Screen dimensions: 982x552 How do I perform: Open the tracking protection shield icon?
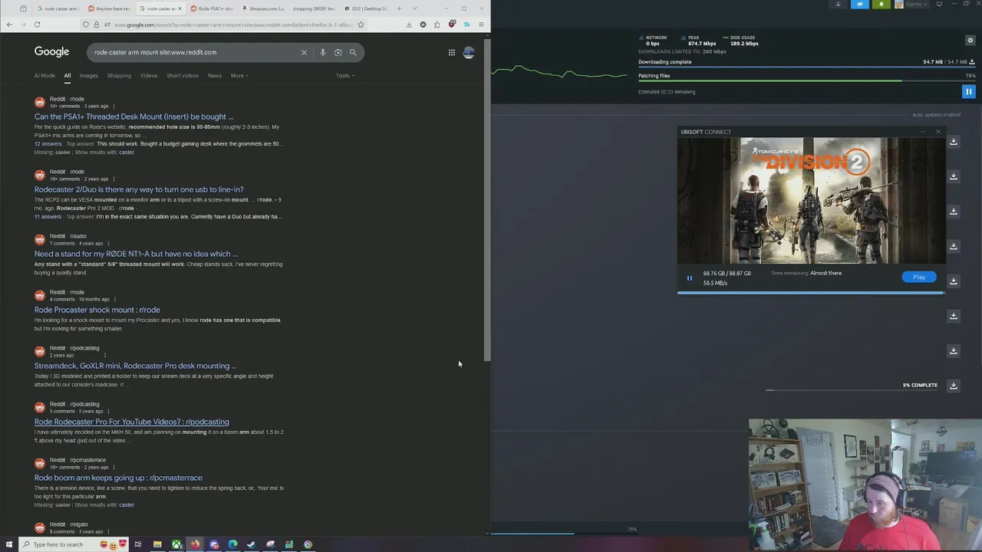click(x=86, y=25)
